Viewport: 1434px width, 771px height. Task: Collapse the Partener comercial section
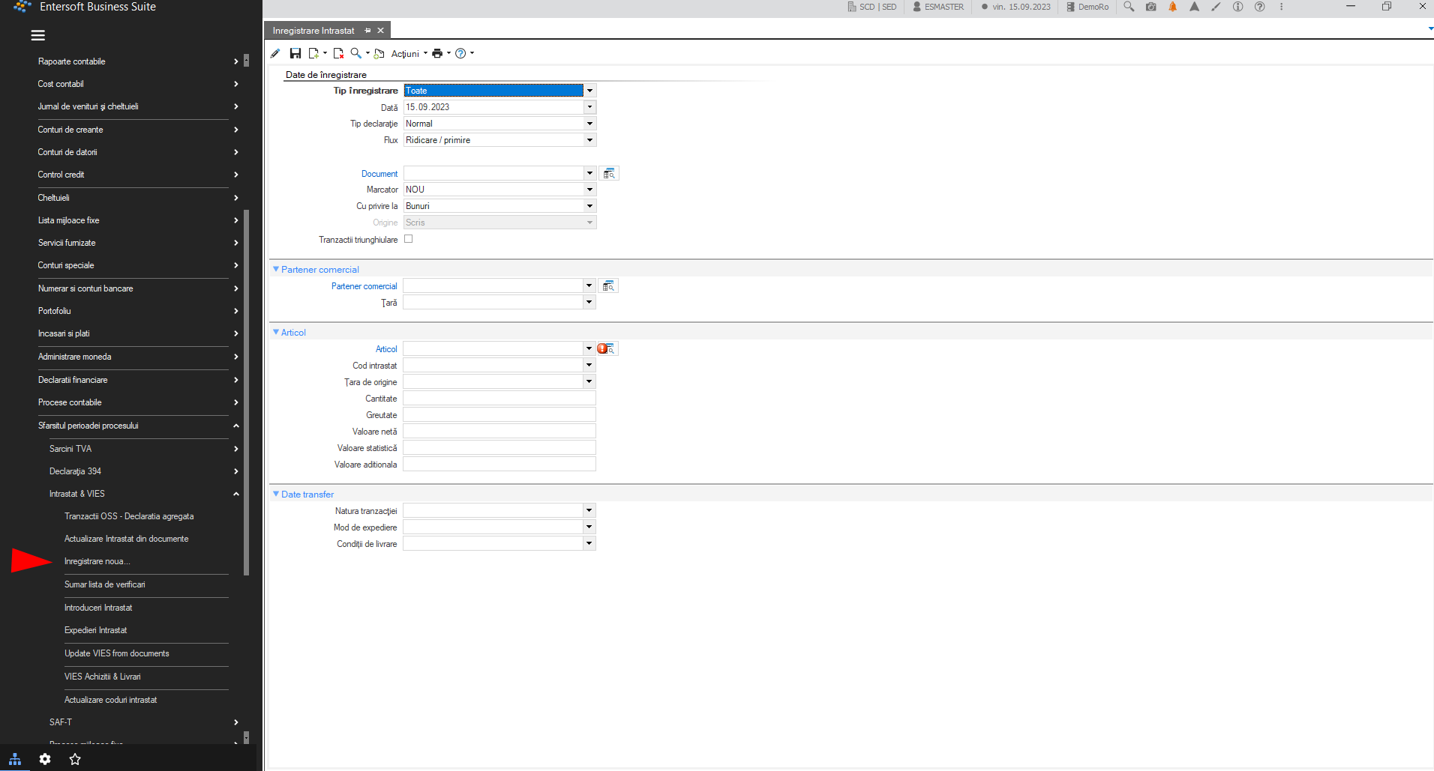[276, 269]
